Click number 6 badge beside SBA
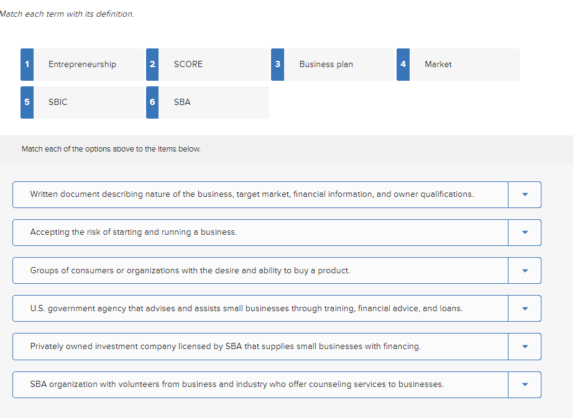 [x=152, y=102]
